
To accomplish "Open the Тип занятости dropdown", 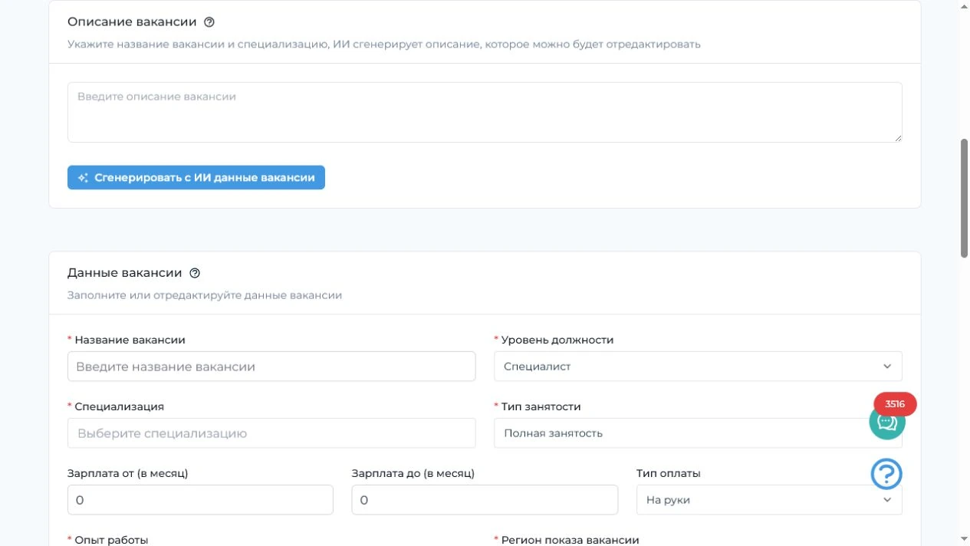I will click(698, 433).
